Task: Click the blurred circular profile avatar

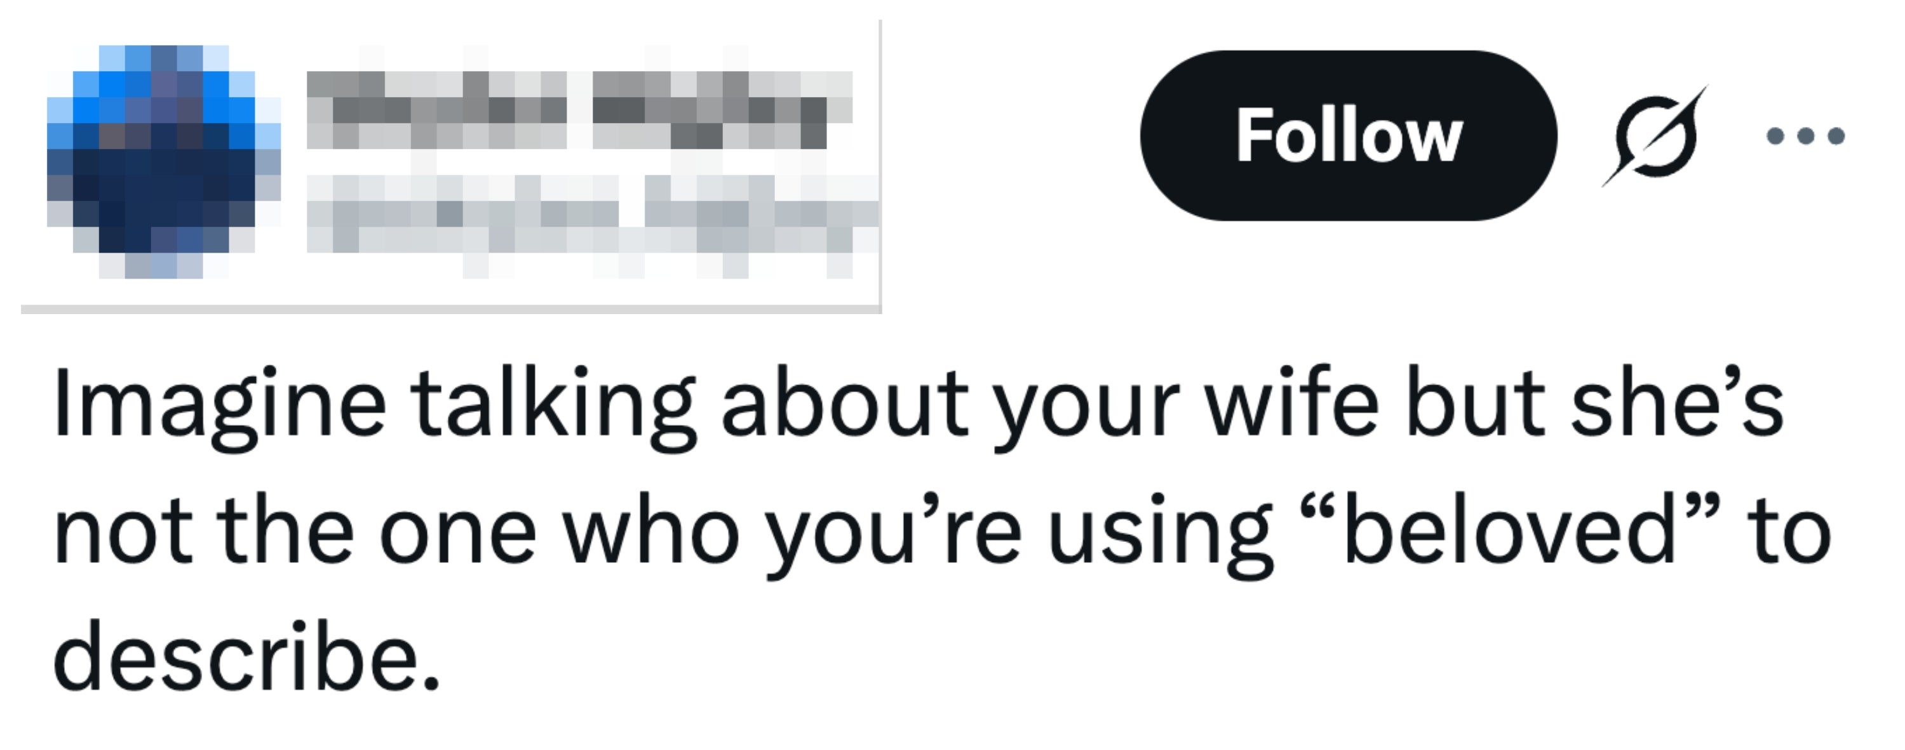Action: tap(163, 161)
